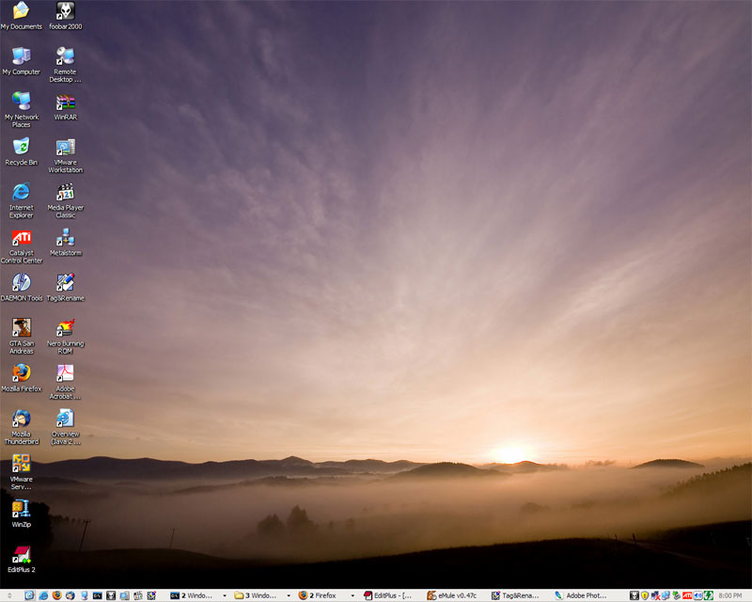Image resolution: width=752 pixels, height=602 pixels.
Task: Switch to the EditPlus window in taskbar
Action: coord(390,595)
